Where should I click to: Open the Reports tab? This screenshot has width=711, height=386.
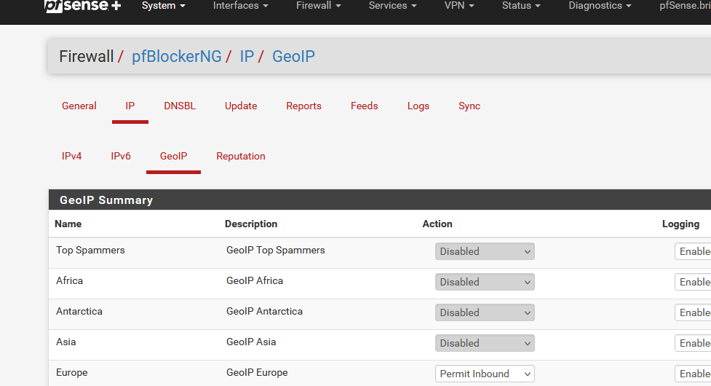click(303, 106)
